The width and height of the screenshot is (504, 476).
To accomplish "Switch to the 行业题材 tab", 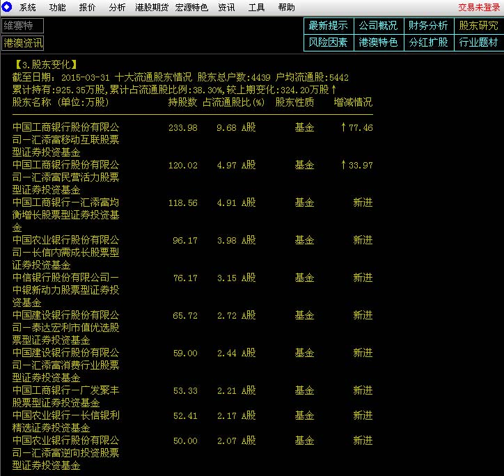I will [x=478, y=42].
